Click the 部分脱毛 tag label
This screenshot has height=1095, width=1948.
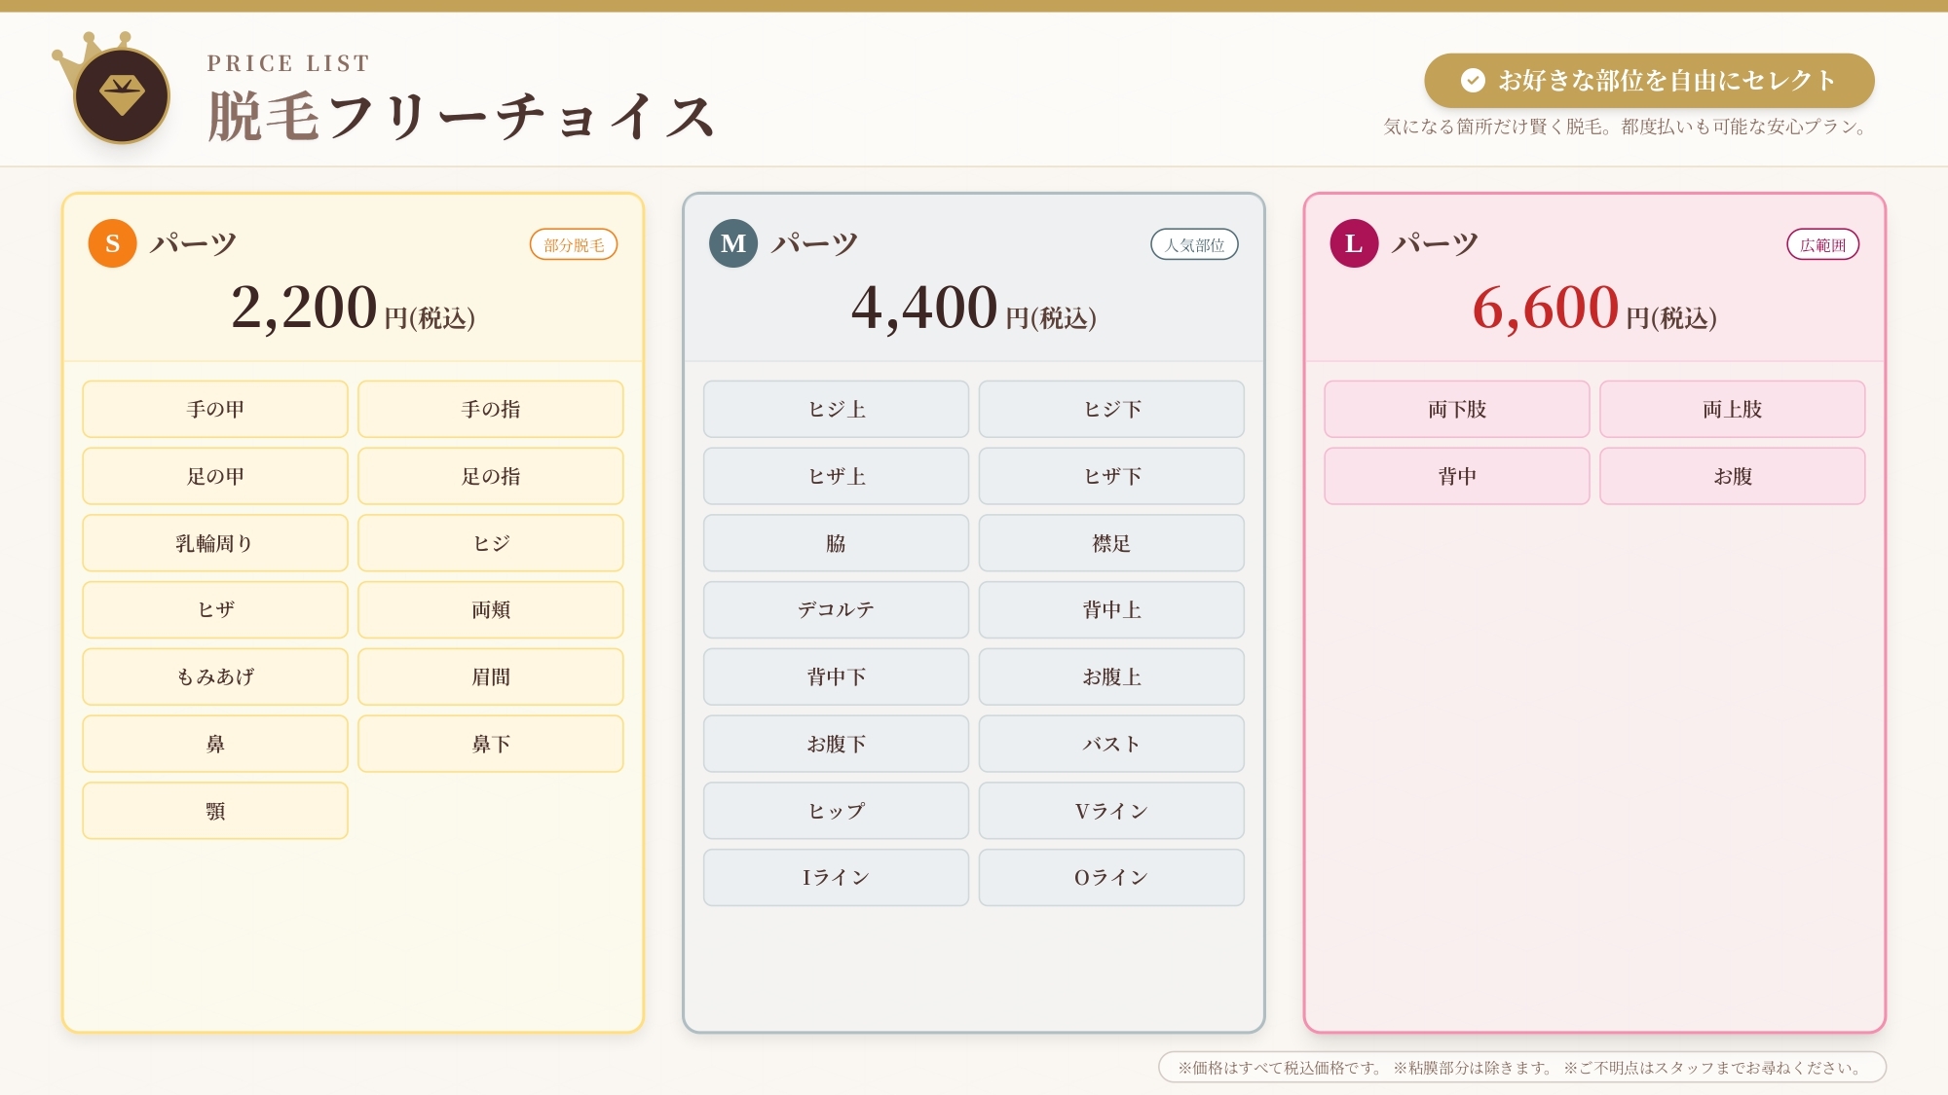tap(573, 245)
